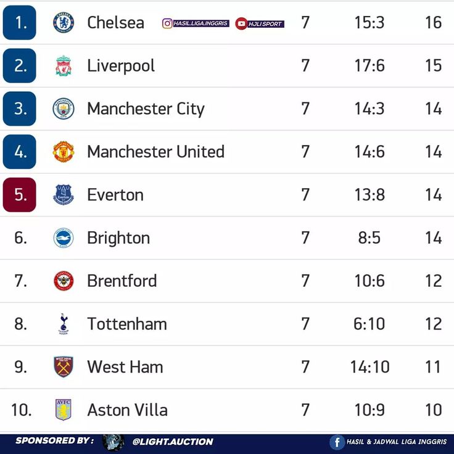The width and height of the screenshot is (454, 454).
Task: Click the maroon rank 5 badge
Action: (19, 194)
